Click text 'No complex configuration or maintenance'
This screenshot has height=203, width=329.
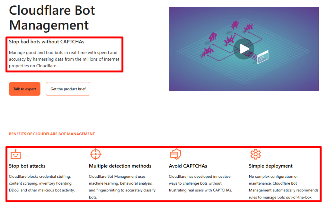click(284, 187)
